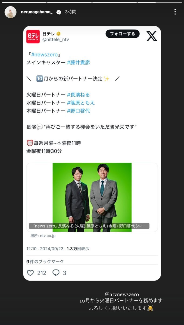The image size is (184, 325).
Task: Open the #藤井貴彦 hashtag link
Action: point(78,63)
